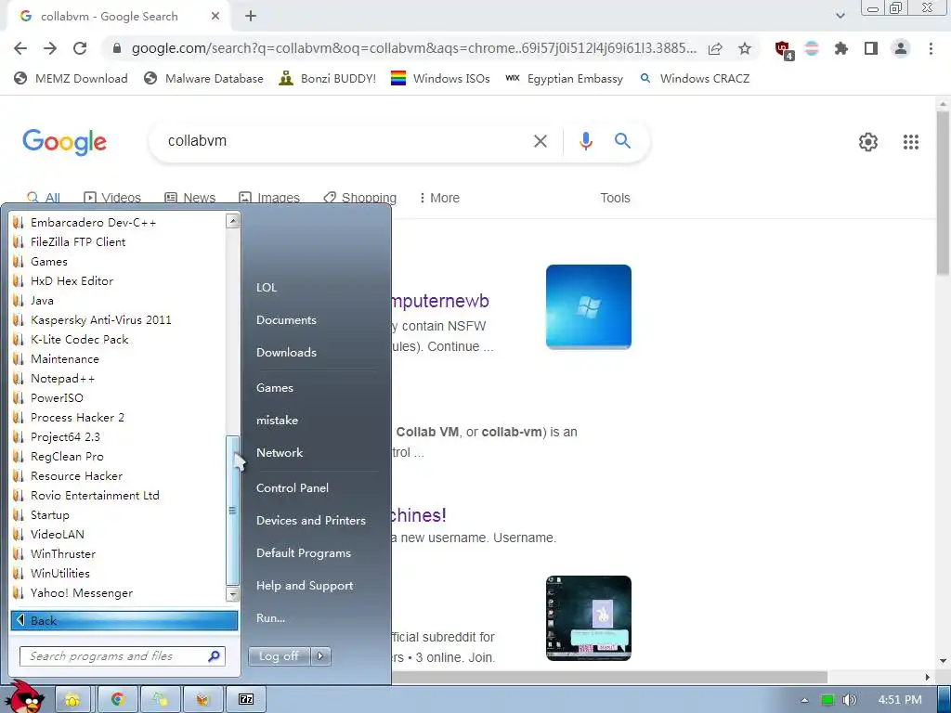Switch to the Images search tab

point(269,198)
